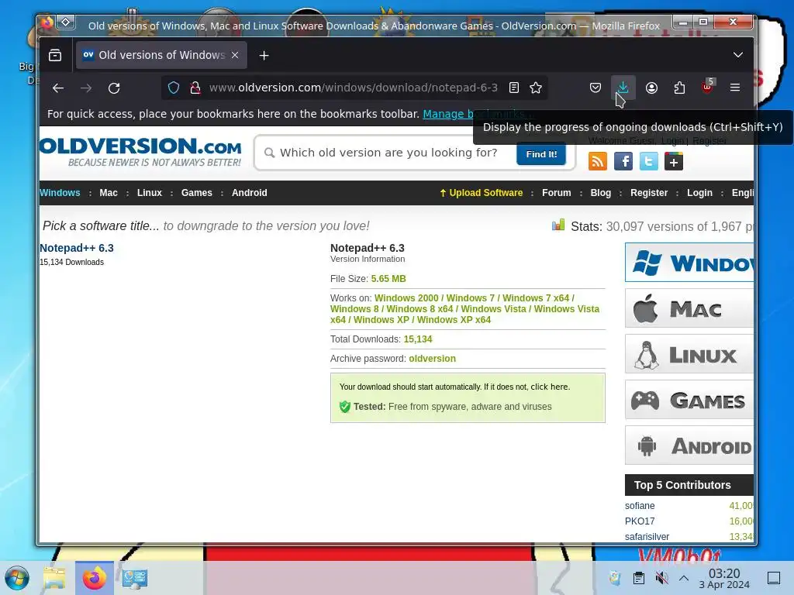
Task: Click the Find It! button
Action: pyautogui.click(x=541, y=154)
